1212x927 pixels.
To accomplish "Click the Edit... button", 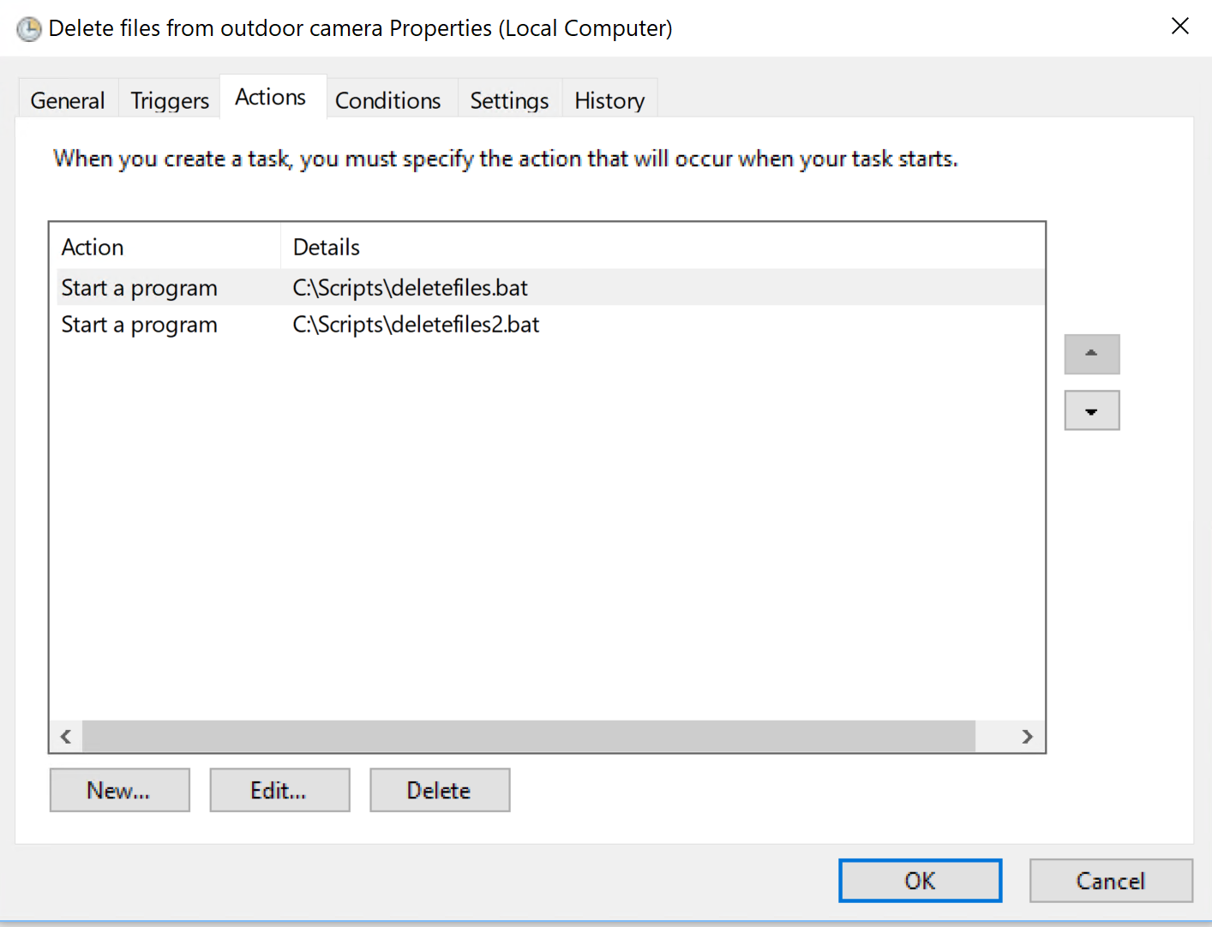I will tap(279, 790).
